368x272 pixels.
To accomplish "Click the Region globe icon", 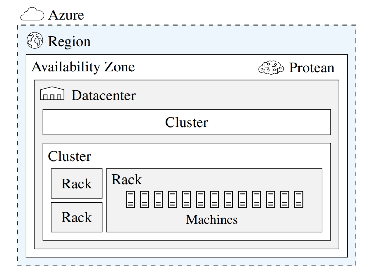I will pos(35,40).
